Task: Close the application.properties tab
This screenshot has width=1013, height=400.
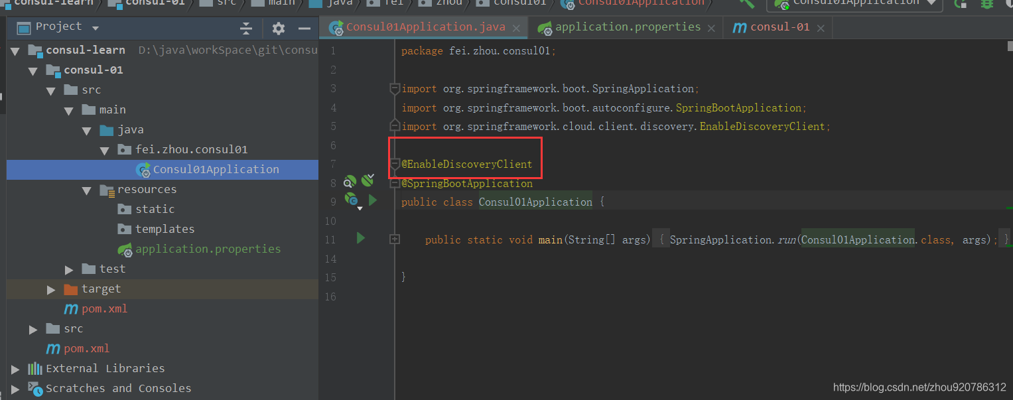Action: tap(712, 28)
